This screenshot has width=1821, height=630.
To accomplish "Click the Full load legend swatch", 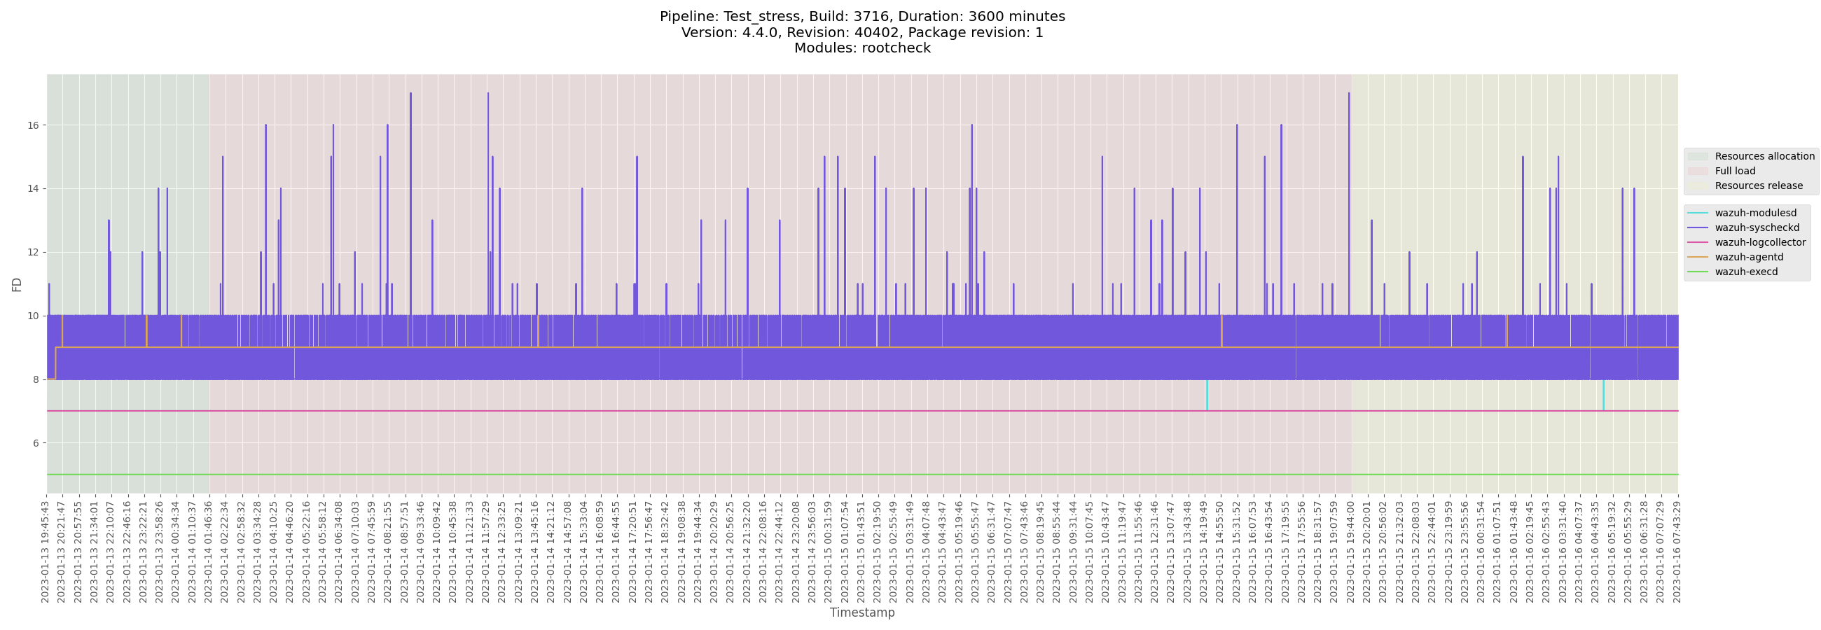I will (x=1697, y=171).
